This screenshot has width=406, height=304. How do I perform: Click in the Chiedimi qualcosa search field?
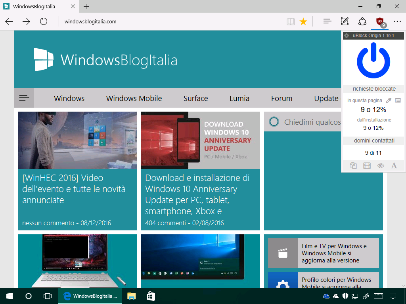pyautogui.click(x=312, y=122)
